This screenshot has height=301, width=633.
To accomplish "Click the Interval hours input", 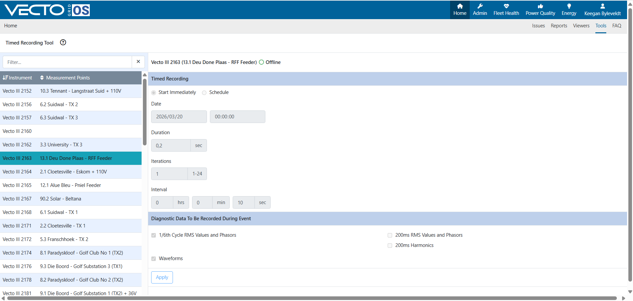I will coord(162,202).
